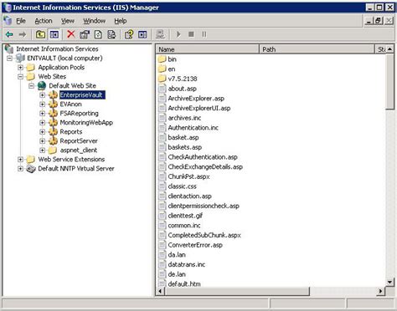Click the vertical scrollbar down arrow
This screenshot has height=311, width=397.
pyautogui.click(x=390, y=282)
